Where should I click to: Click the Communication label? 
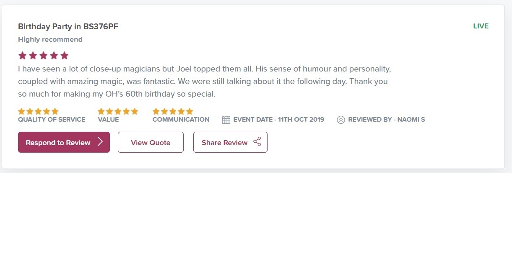(181, 120)
